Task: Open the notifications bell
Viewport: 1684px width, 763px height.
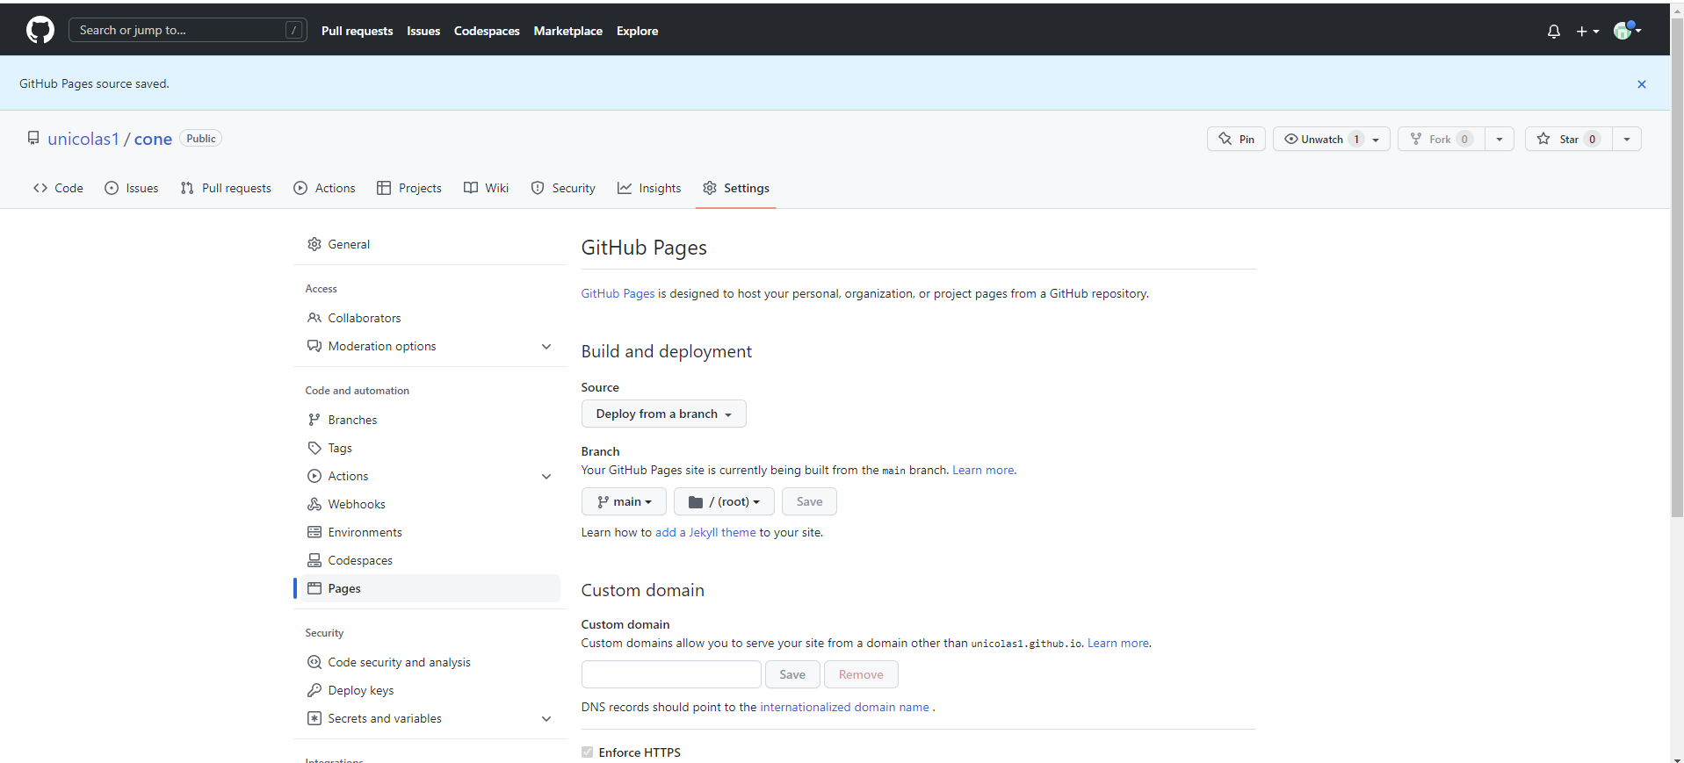Action: (1554, 32)
